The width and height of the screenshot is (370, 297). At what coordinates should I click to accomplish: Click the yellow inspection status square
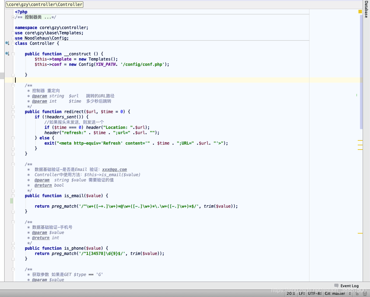pos(360,12)
